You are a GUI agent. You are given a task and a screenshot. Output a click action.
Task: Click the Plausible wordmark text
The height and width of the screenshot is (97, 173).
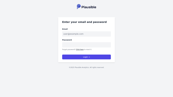[x=89, y=7]
